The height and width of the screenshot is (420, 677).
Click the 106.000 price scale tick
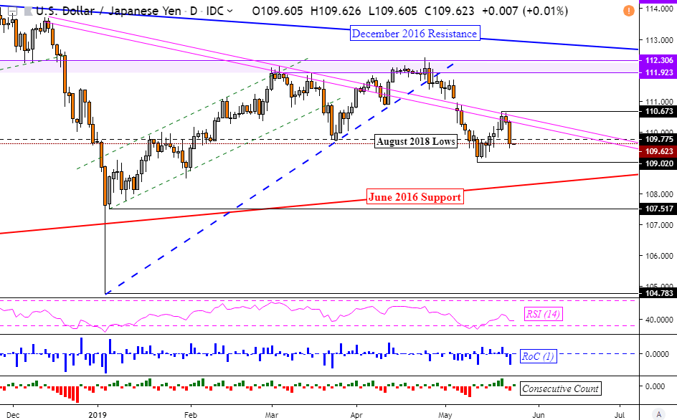[659, 256]
